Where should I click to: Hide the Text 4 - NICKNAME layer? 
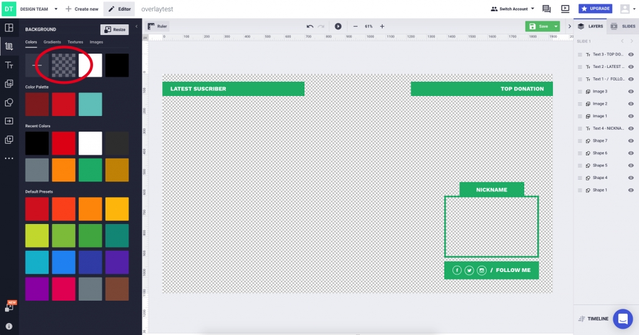[x=631, y=129]
